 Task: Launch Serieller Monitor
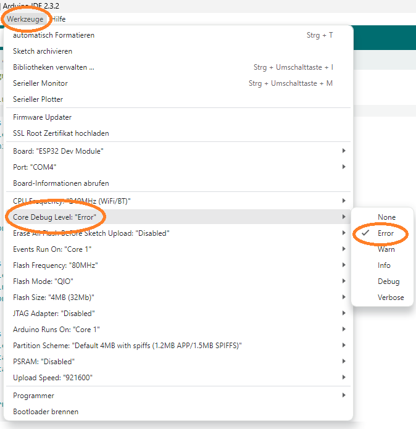point(178,83)
